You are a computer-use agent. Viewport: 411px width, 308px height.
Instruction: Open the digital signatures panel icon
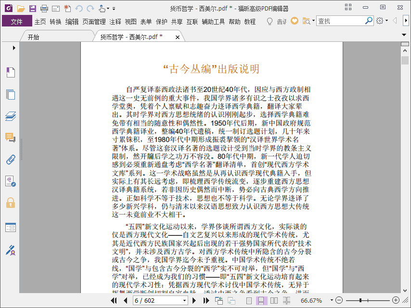pos(11,181)
